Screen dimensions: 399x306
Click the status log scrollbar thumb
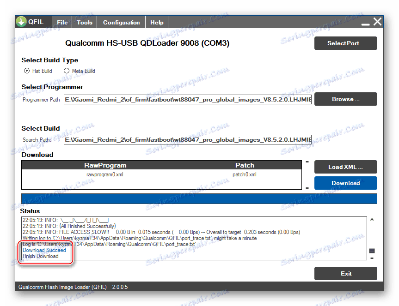[x=372, y=251]
